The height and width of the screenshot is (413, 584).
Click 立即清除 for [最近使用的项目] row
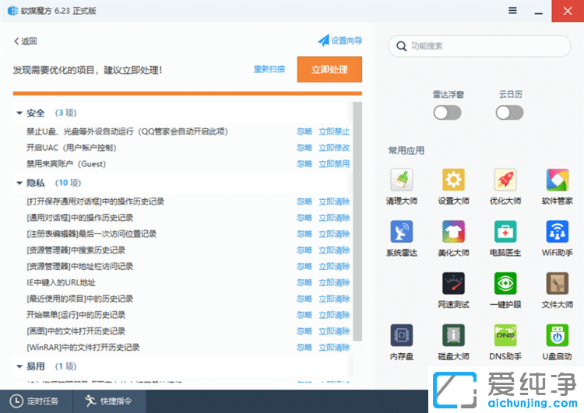334,299
